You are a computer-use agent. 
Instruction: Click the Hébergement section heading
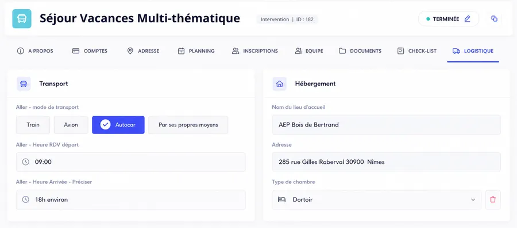click(x=315, y=84)
